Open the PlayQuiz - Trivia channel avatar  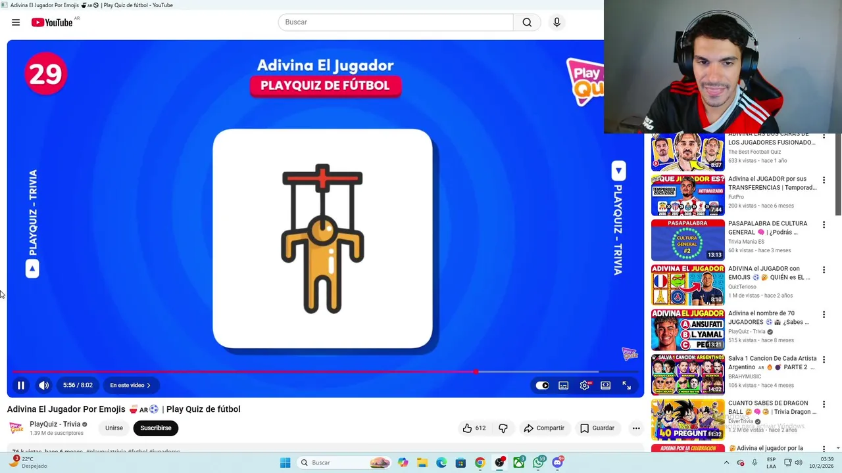click(x=16, y=428)
